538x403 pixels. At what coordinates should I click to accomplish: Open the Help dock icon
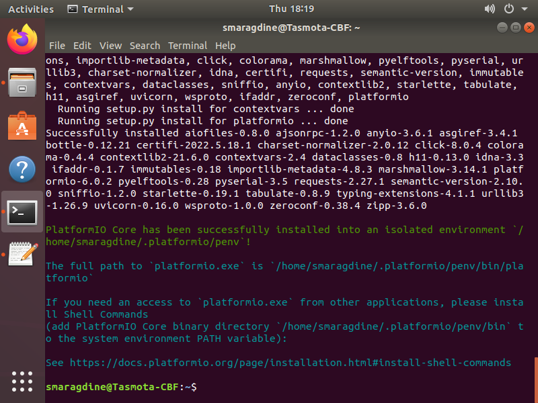pos(22,169)
